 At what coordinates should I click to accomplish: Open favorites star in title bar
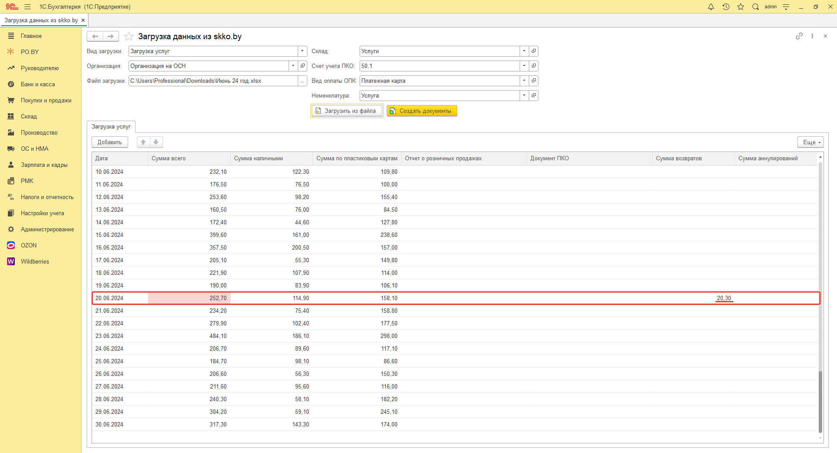point(741,7)
